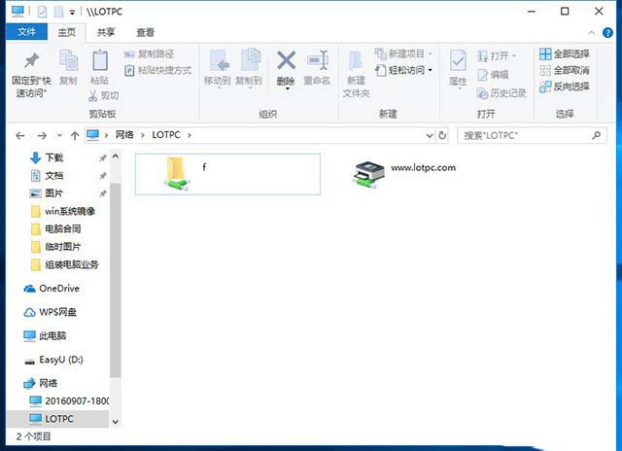Click the Back navigation arrow

point(20,136)
